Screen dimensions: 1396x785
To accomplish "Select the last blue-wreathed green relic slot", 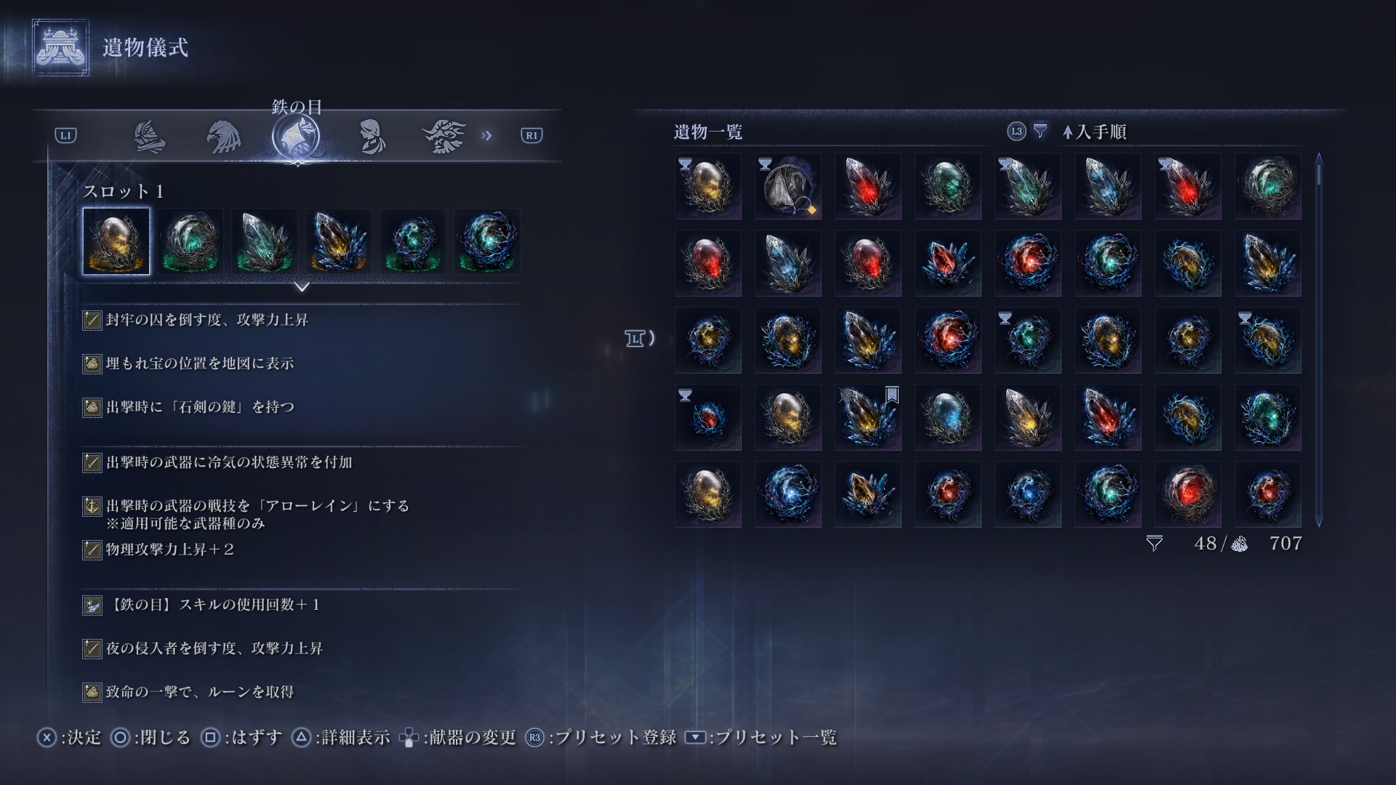I will coord(486,241).
